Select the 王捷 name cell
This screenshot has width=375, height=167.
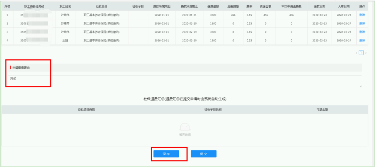65,40
